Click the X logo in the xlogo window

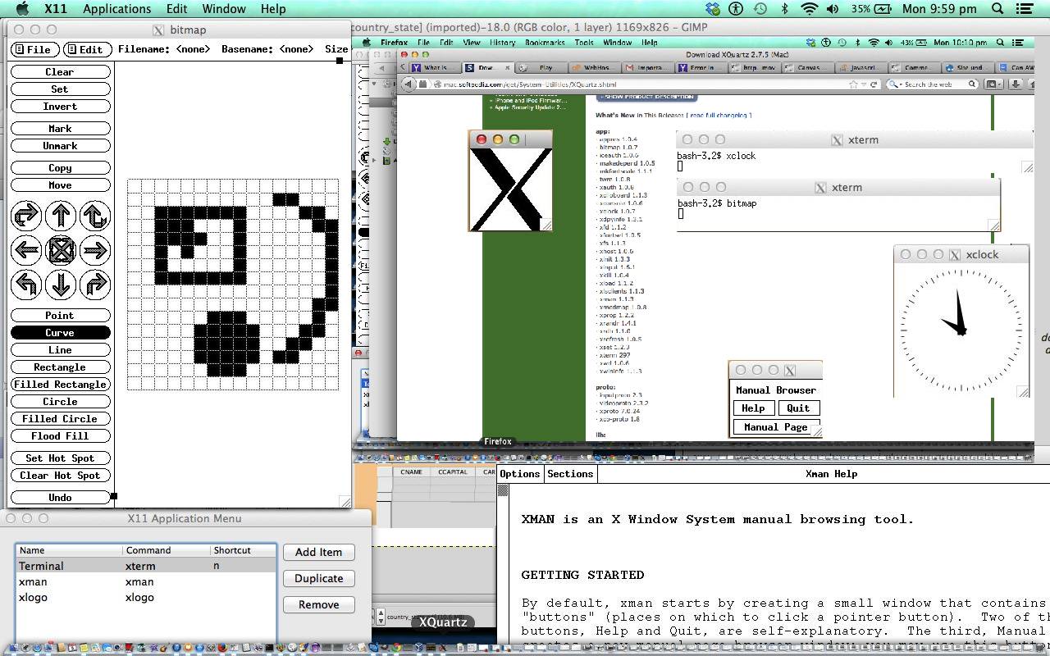(x=510, y=189)
